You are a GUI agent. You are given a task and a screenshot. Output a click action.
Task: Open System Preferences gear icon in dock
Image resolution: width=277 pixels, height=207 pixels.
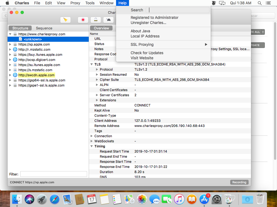217,199
